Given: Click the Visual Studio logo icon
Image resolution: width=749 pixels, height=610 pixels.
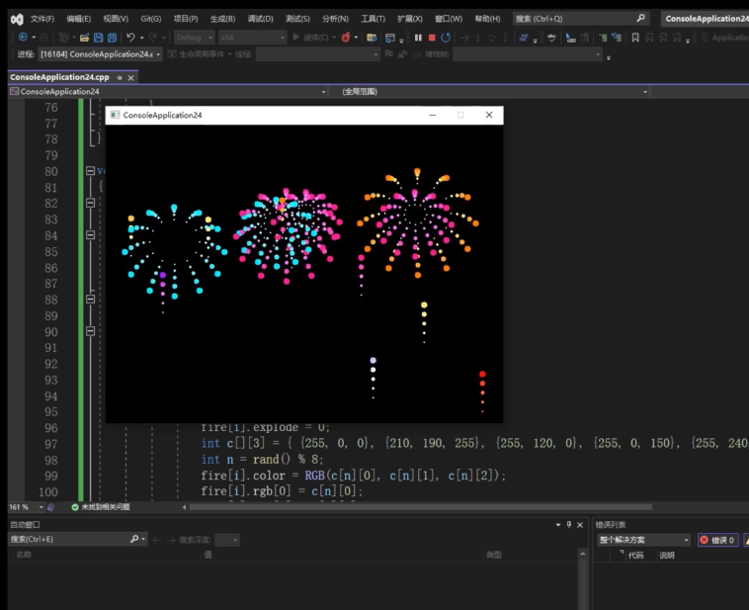Looking at the screenshot, I should point(17,19).
